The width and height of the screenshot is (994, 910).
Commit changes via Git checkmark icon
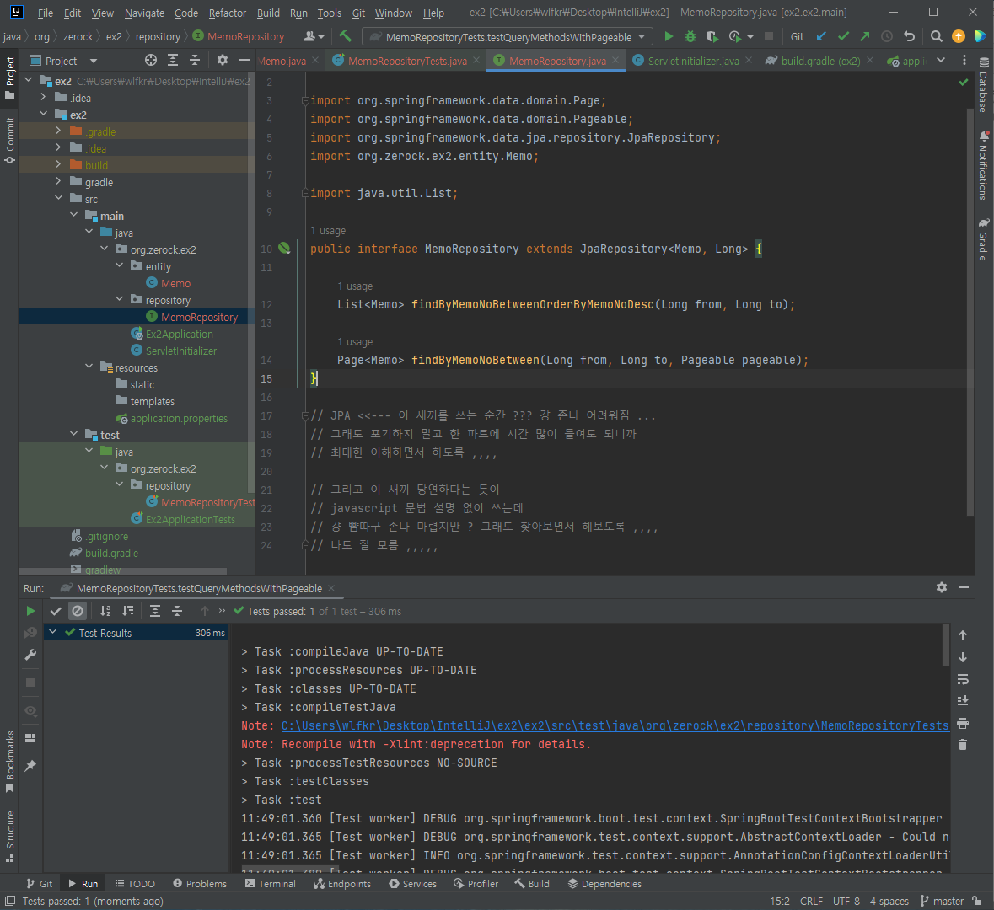click(843, 37)
